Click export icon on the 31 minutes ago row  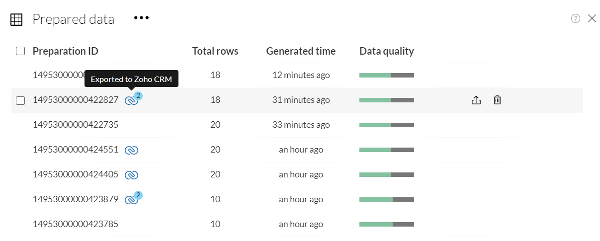coord(476,100)
